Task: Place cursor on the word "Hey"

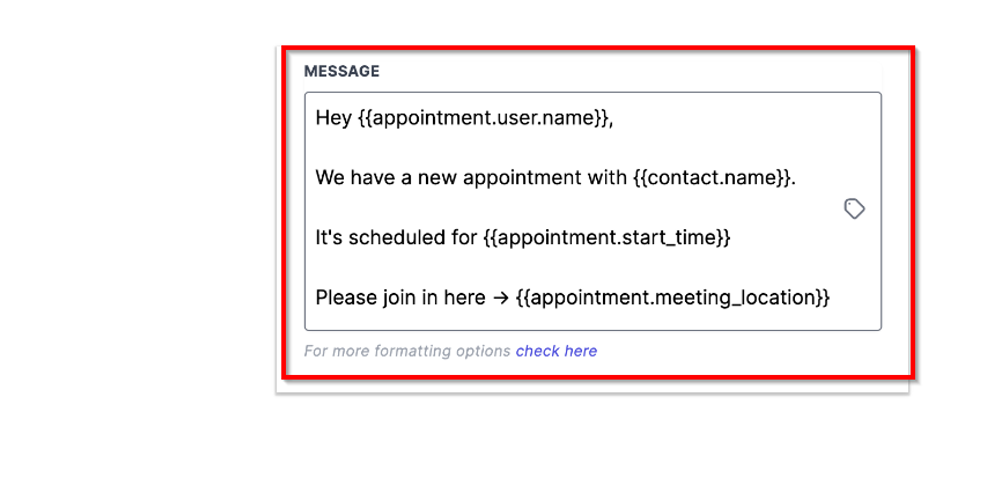Action: click(x=334, y=118)
